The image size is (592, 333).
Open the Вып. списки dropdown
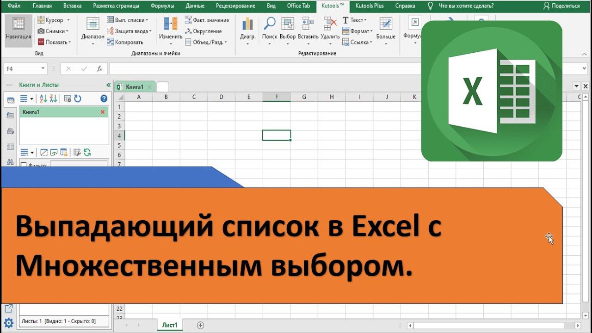(x=128, y=20)
